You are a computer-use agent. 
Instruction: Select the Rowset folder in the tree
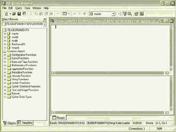pyautogui.click(x=16, y=94)
